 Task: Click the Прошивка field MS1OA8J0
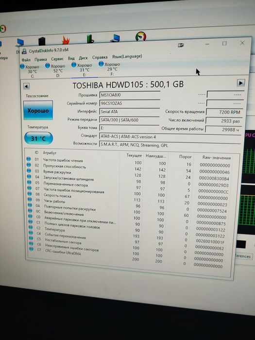pyautogui.click(x=130, y=95)
